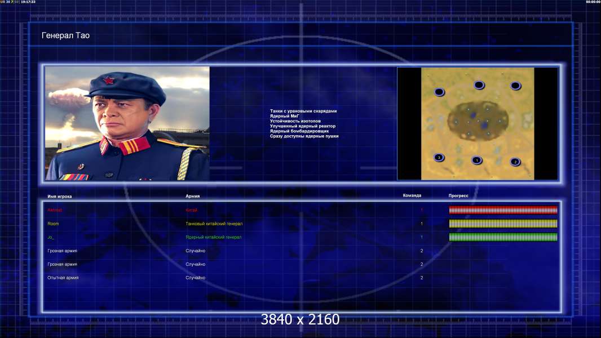Screen dimensions: 601x338
Task: Select the bottom-right start position marker labeled 2
Action: [515, 162]
